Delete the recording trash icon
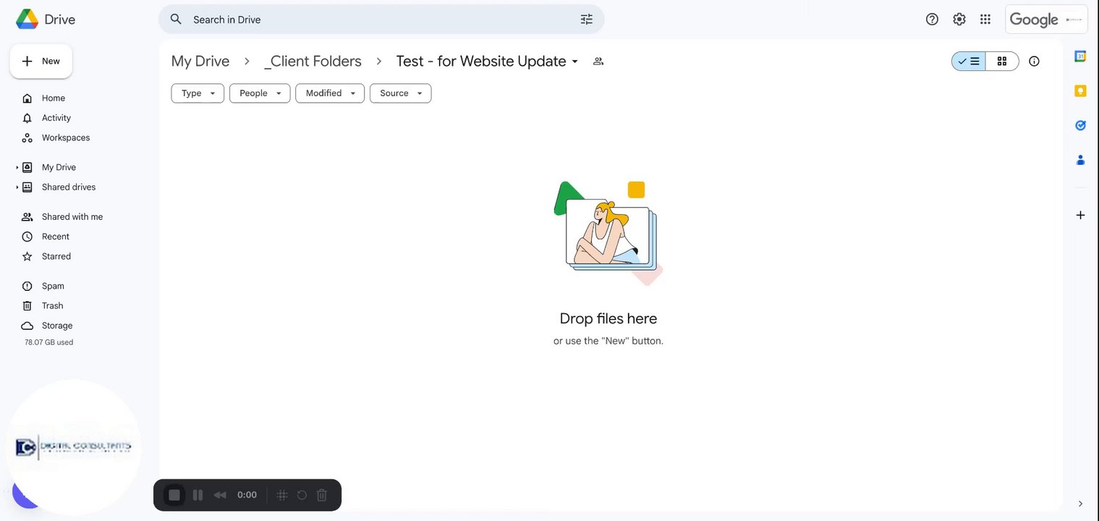 [322, 495]
